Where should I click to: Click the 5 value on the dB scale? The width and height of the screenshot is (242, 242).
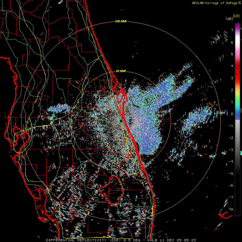point(232,54)
